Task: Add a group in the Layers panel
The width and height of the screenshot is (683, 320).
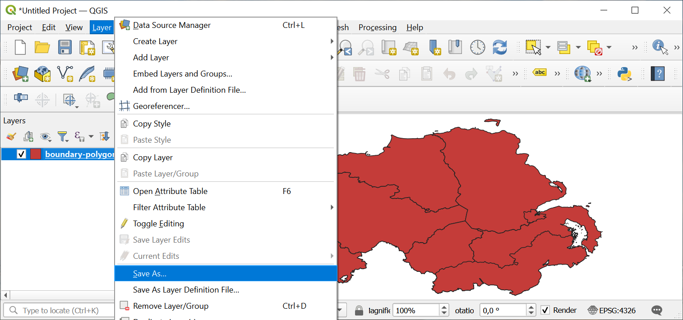Action: point(28,136)
